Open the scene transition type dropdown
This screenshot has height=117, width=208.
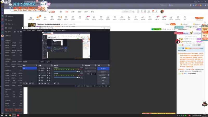[x=90, y=68]
